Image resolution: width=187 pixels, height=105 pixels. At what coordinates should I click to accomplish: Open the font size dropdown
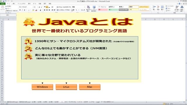point(37,7)
